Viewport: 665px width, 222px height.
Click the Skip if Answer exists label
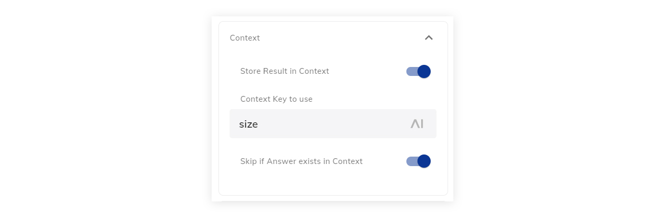(x=301, y=161)
